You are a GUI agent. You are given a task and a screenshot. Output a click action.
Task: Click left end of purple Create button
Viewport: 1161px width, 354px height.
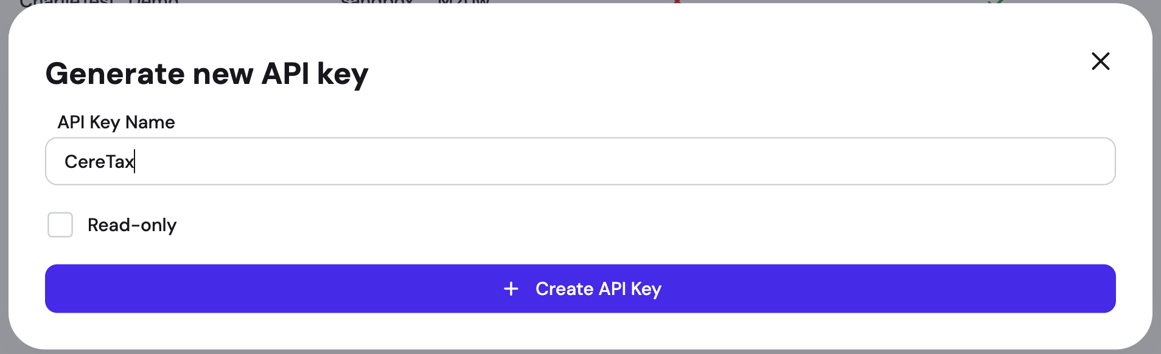click(x=79, y=289)
